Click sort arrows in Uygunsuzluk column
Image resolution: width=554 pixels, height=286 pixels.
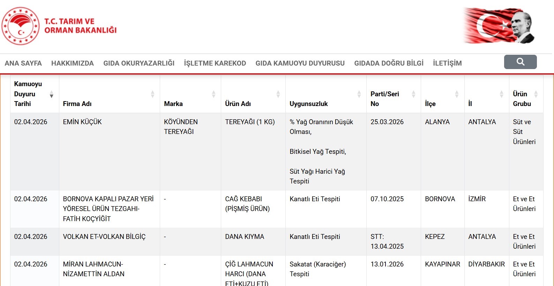click(x=359, y=94)
